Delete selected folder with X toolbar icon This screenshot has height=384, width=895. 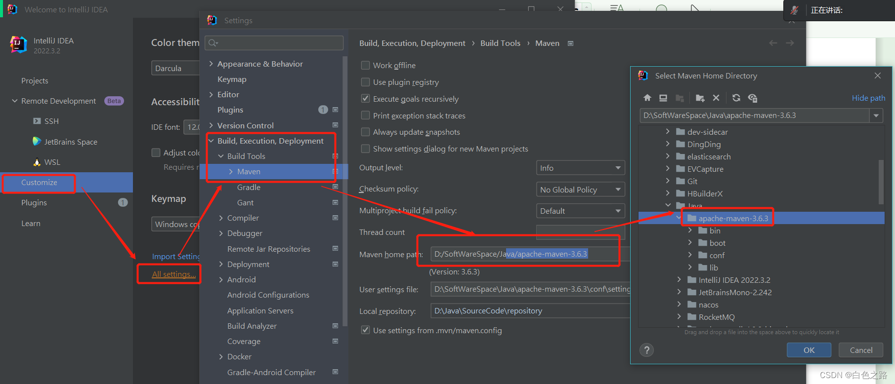716,98
